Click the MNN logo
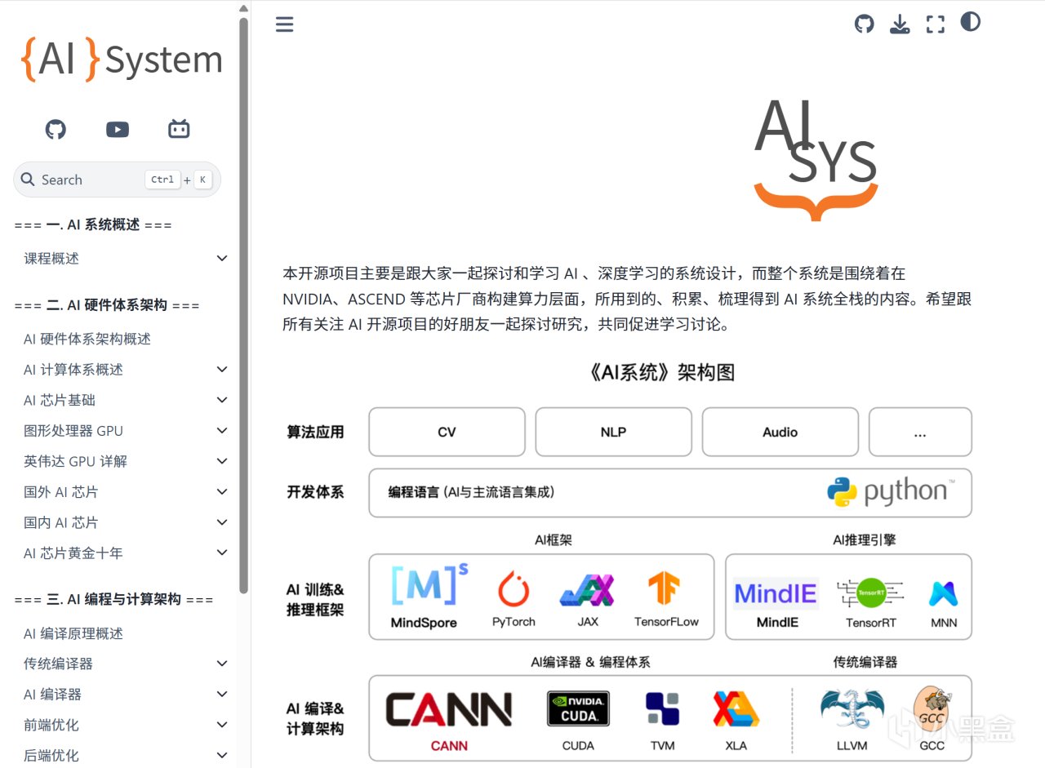Viewport: 1045px width, 768px height. coord(943,593)
